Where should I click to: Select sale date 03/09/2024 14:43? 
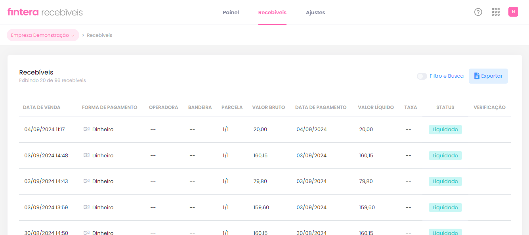pyautogui.click(x=46, y=182)
